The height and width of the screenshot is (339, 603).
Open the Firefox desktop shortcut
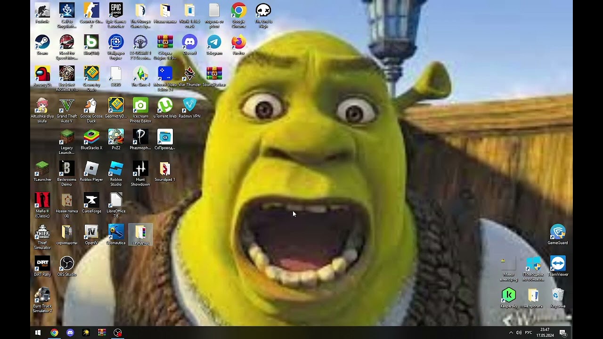point(239,45)
